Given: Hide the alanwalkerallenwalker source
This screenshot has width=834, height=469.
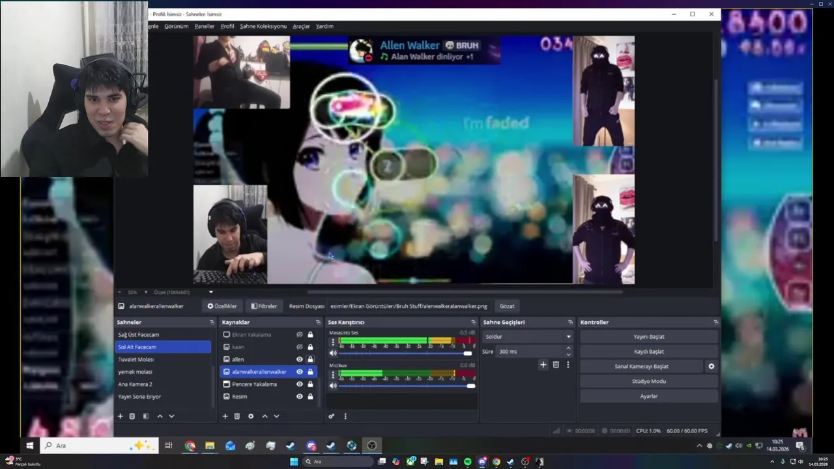Looking at the screenshot, I should (300, 372).
